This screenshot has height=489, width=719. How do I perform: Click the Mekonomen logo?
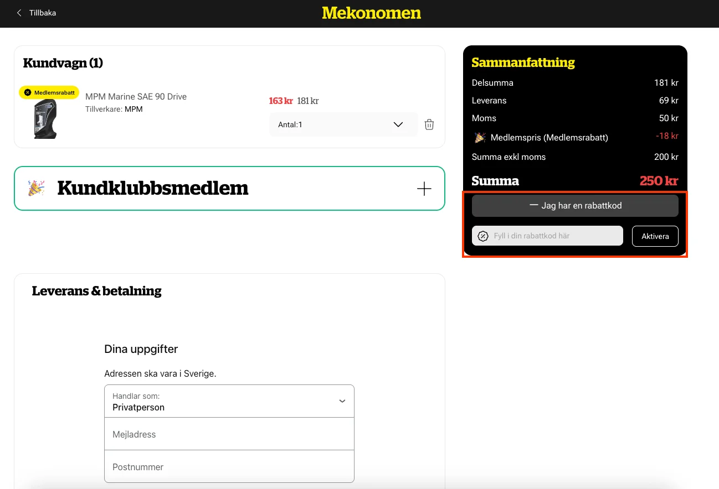tap(371, 13)
